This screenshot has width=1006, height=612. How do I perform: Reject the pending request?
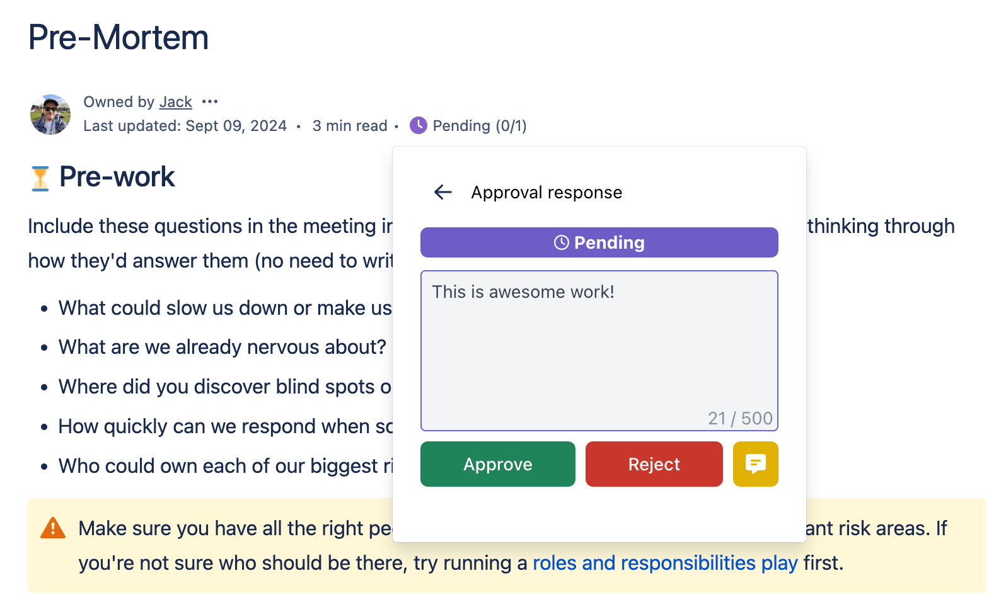pyautogui.click(x=654, y=464)
